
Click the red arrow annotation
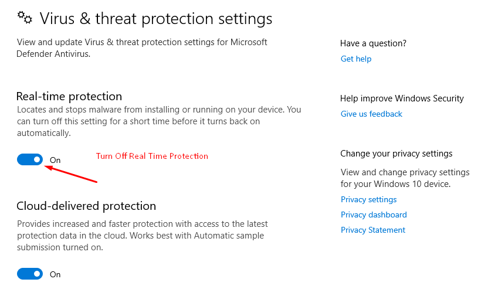tap(71, 174)
